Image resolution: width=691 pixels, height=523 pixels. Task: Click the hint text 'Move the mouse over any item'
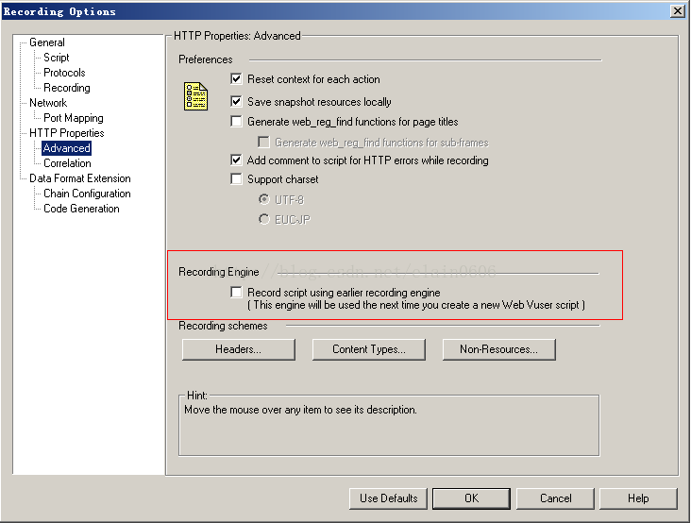(x=300, y=410)
